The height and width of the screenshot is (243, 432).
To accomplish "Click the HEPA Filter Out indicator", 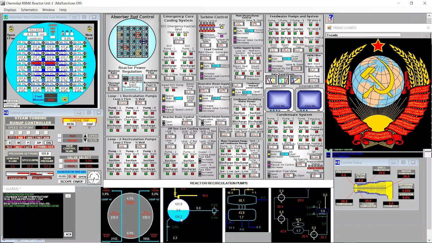I will pyautogui.click(x=310, y=61).
